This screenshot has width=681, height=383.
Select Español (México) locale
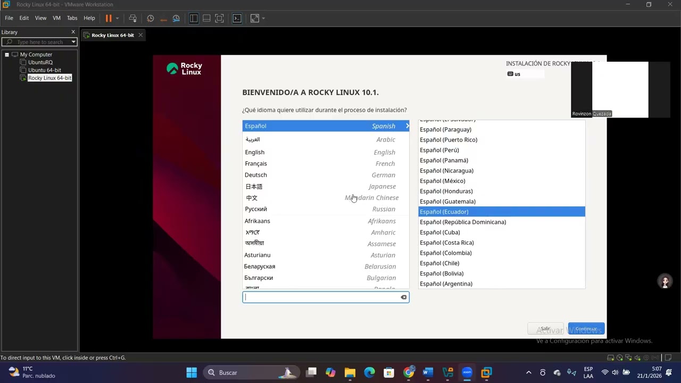502,181
